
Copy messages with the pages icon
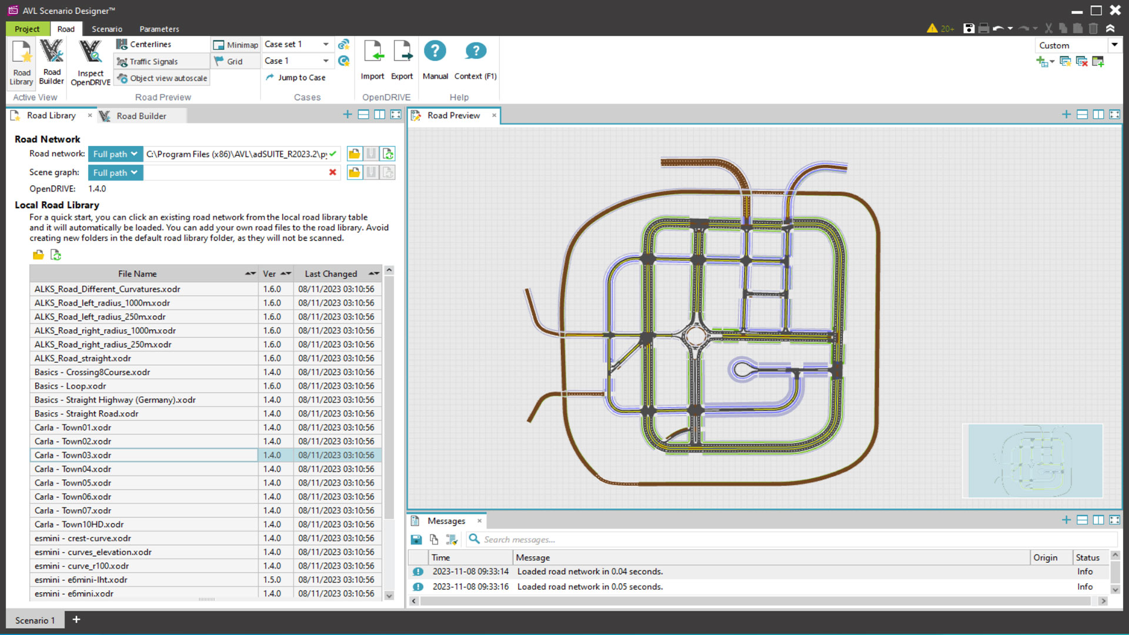[434, 539]
